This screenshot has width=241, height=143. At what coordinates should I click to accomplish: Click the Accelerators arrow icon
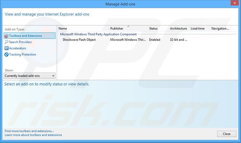coord(6,48)
